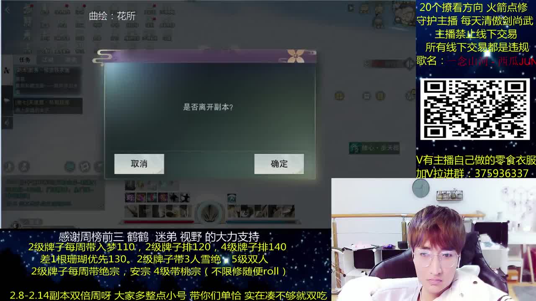Click the blue energy bar
The height and width of the screenshot is (301, 536).
coord(260,222)
